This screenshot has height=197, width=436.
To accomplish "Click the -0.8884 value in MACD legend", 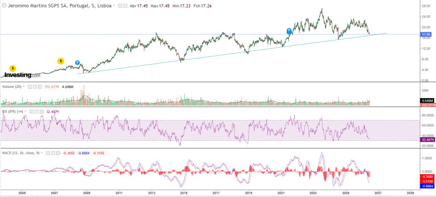I will 83,153.
